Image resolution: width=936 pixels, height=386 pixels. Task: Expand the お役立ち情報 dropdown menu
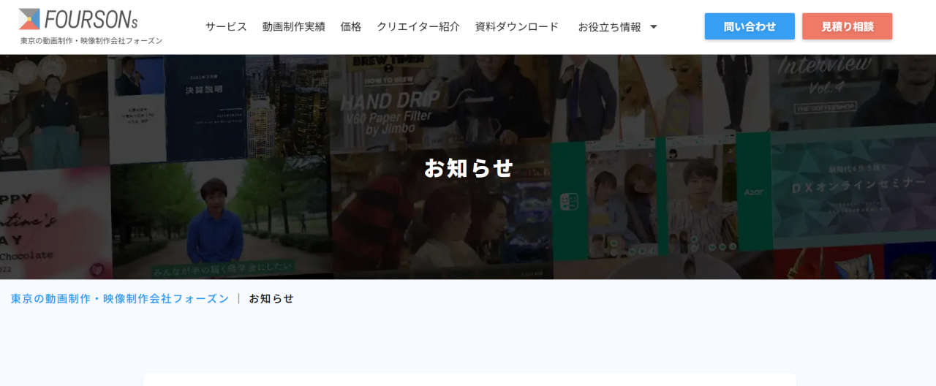point(609,27)
